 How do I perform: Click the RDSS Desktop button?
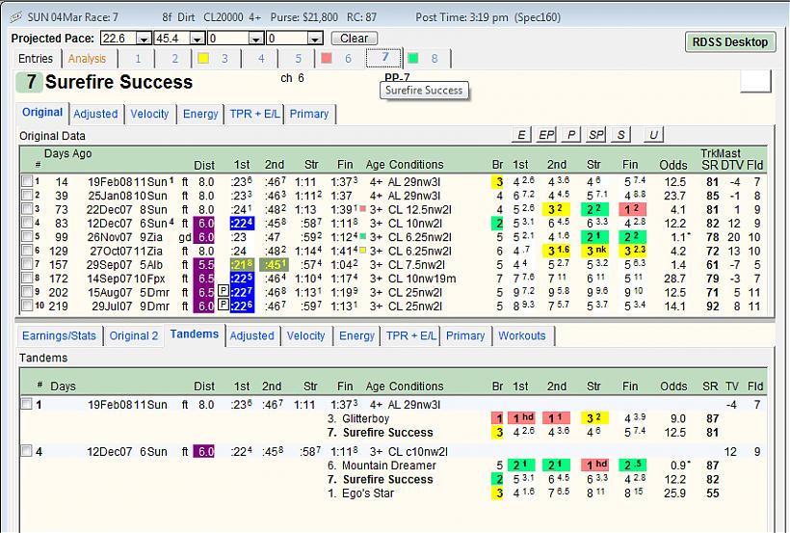click(729, 41)
